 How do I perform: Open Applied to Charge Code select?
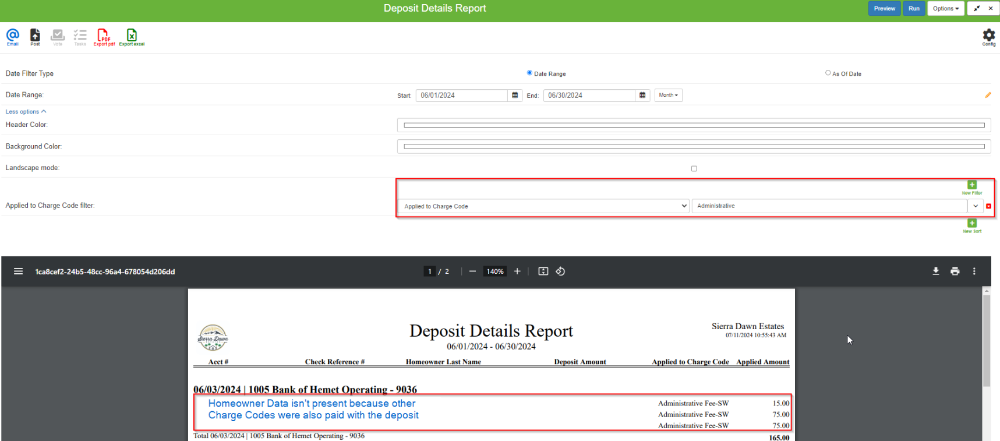tap(543, 206)
